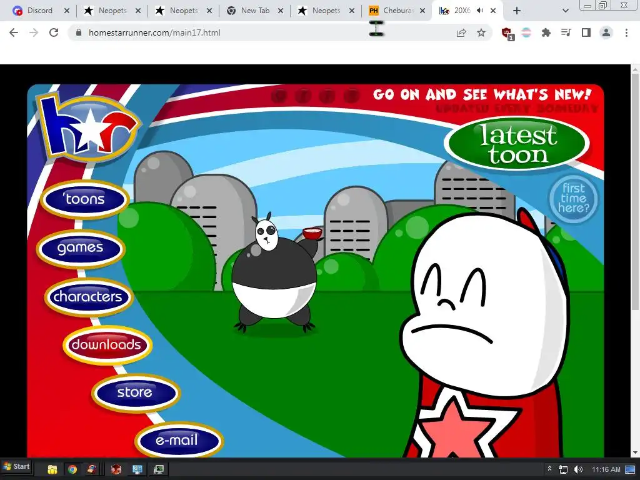This screenshot has height=480, width=640.
Task: Mute the 20X6 tab via speaker icon
Action: point(479,10)
